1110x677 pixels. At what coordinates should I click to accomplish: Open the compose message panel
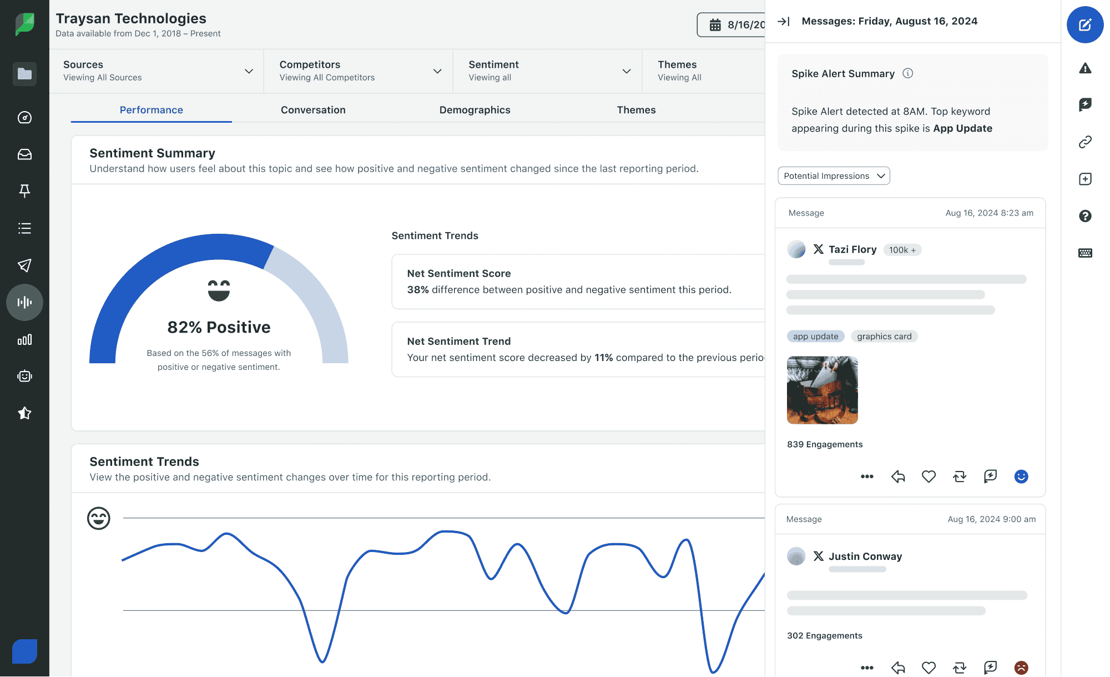1085,25
